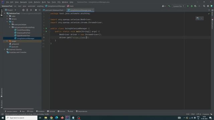Open the Terminal tool window
The image size is (214, 120).
pyautogui.click(x=51, y=111)
